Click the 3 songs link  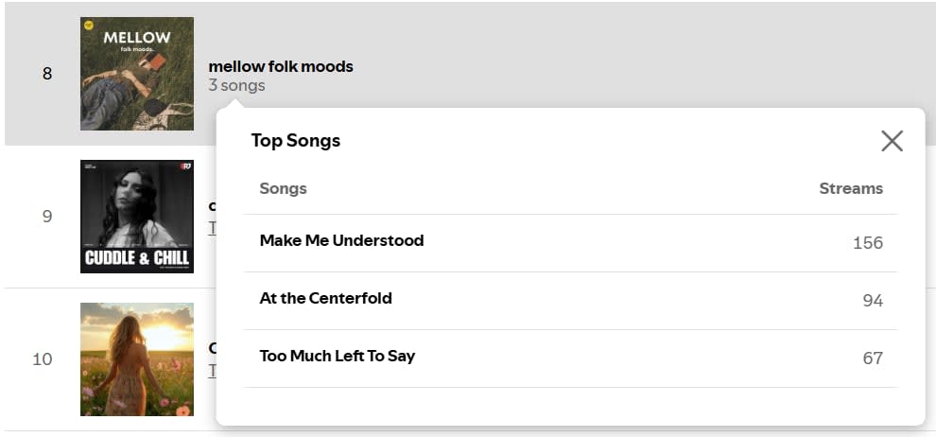tap(236, 86)
